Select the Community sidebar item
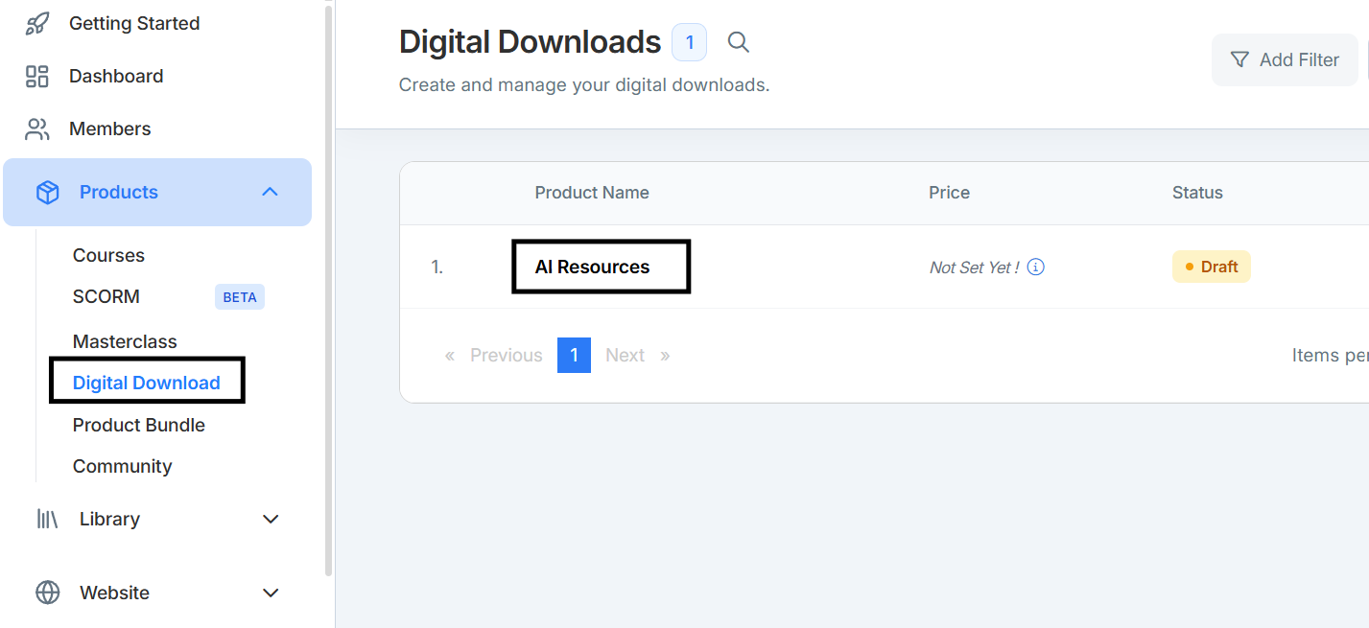Viewport: 1369px width, 628px height. click(122, 466)
